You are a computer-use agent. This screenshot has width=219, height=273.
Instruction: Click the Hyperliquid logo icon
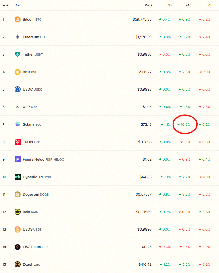[17, 177]
